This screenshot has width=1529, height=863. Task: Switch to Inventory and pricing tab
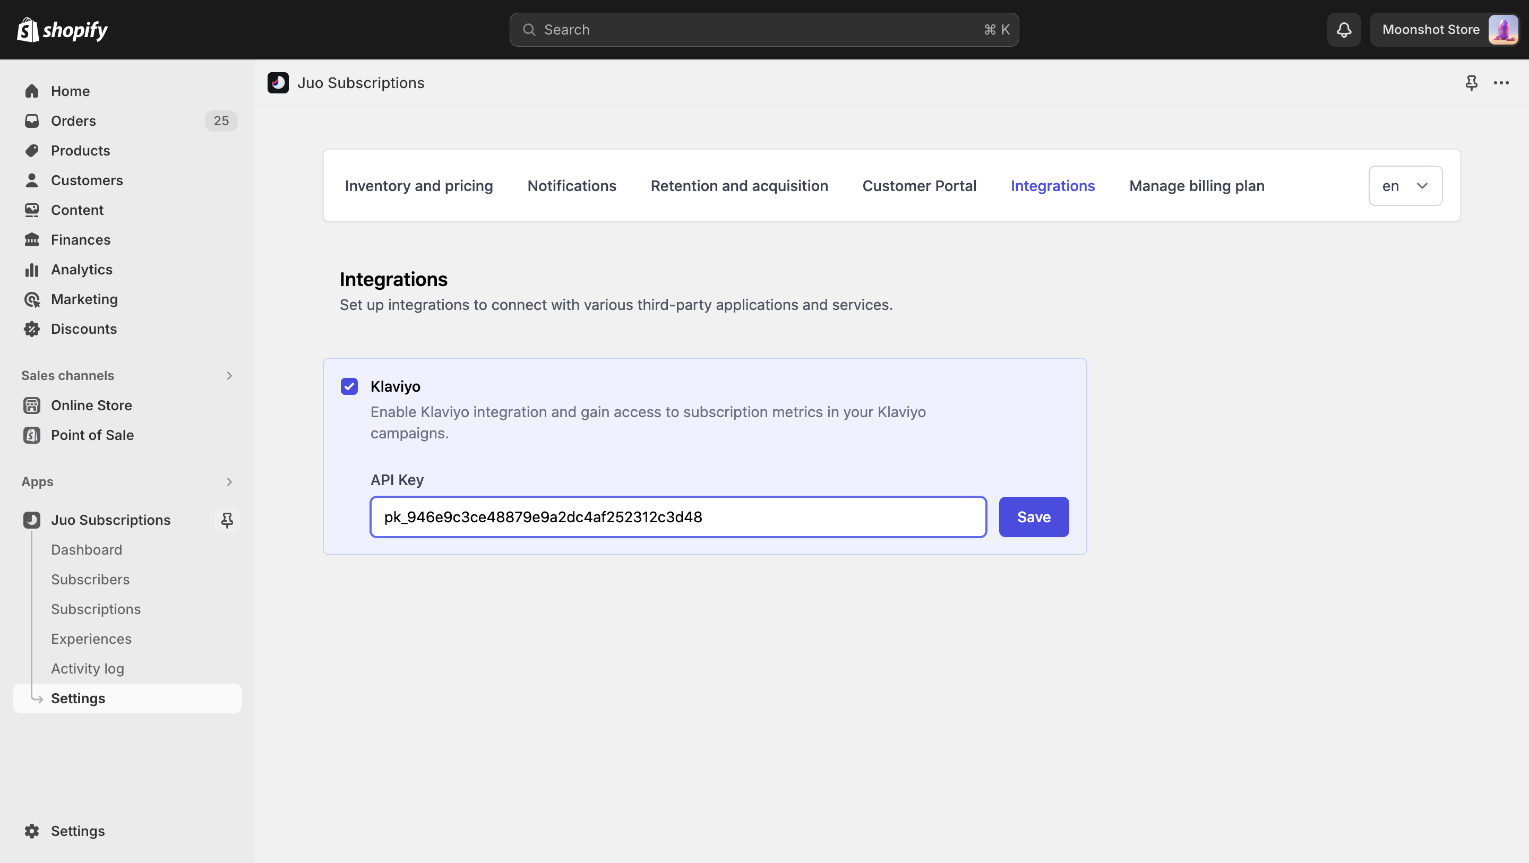pyautogui.click(x=419, y=186)
